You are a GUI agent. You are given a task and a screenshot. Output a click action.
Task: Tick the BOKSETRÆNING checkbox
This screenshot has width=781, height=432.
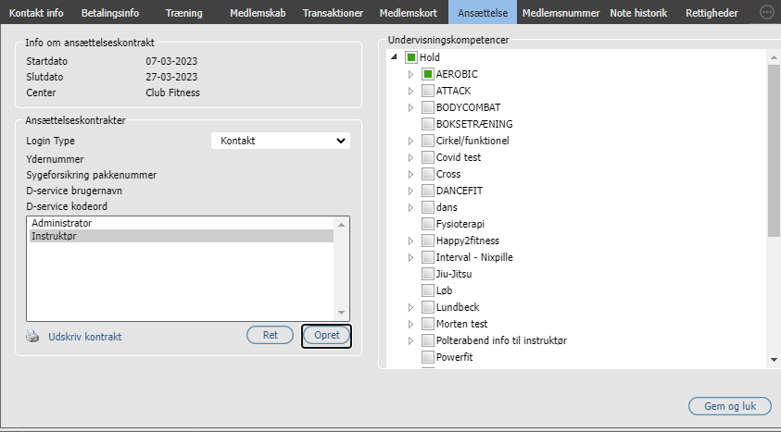click(427, 124)
